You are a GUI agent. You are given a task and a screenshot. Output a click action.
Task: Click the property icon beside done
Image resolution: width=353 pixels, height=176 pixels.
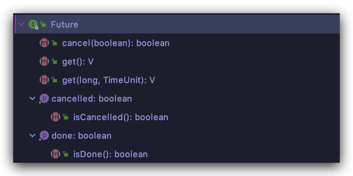click(x=44, y=136)
